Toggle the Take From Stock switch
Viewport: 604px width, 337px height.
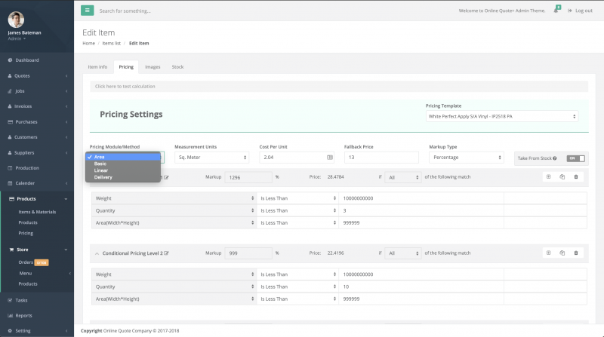coord(576,158)
